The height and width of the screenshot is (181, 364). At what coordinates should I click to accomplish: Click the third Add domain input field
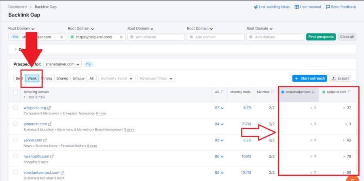[x=156, y=37]
